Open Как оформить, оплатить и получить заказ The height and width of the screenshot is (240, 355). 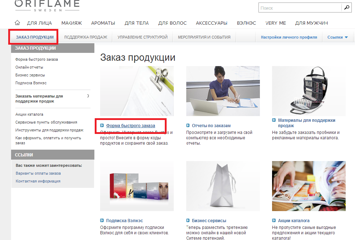pos(48,140)
